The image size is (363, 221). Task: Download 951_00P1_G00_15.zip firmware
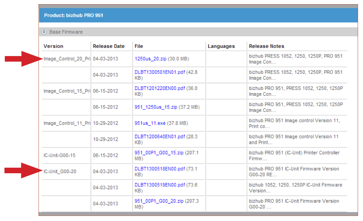click(x=159, y=153)
